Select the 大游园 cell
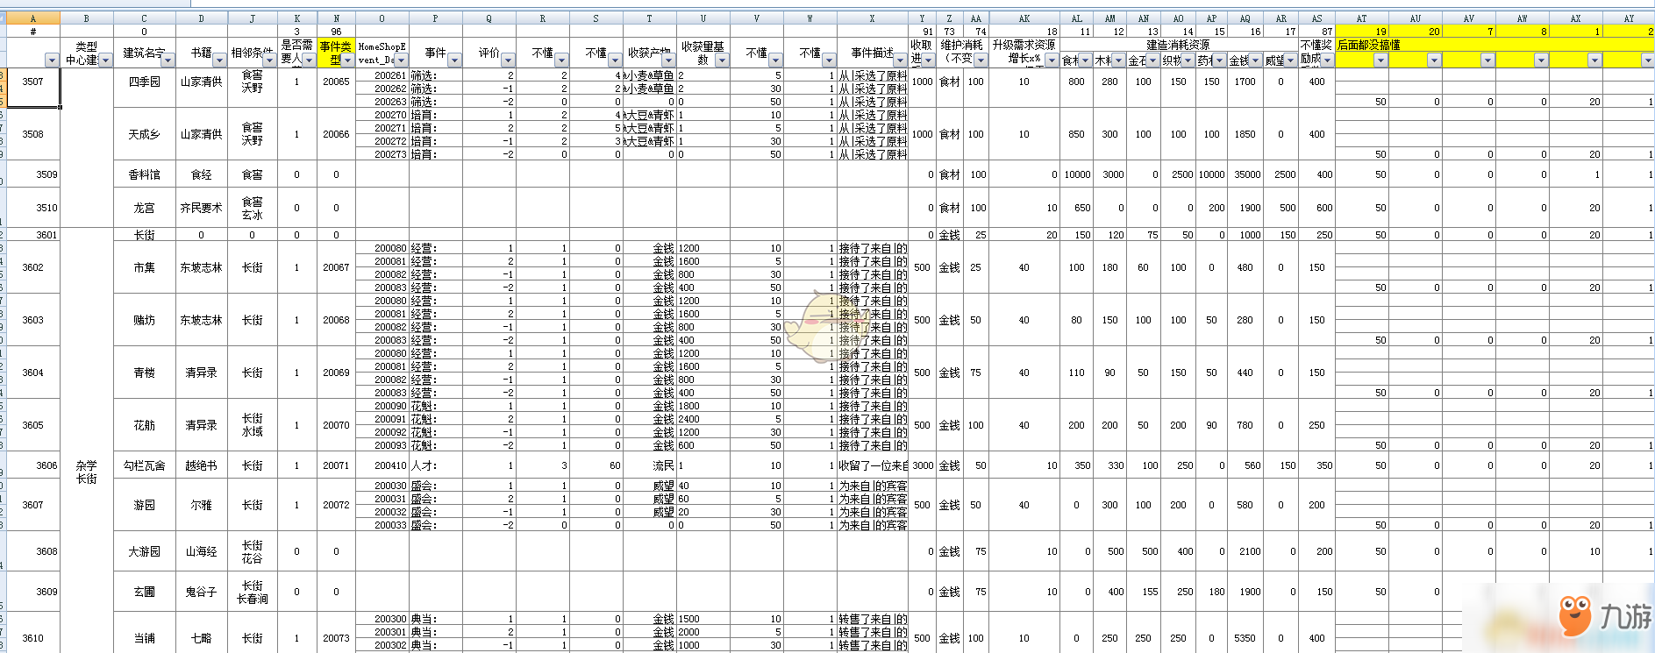1655x653 pixels. coord(145,551)
